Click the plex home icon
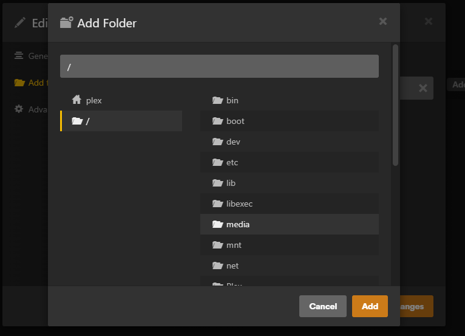Viewport: 465px width, 336px height. pyautogui.click(x=76, y=100)
